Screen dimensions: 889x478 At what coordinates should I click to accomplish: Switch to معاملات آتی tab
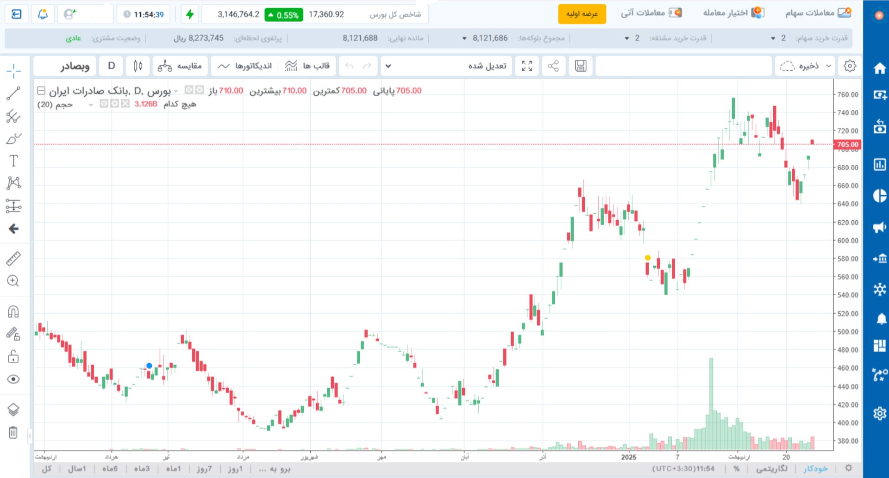[x=651, y=13]
